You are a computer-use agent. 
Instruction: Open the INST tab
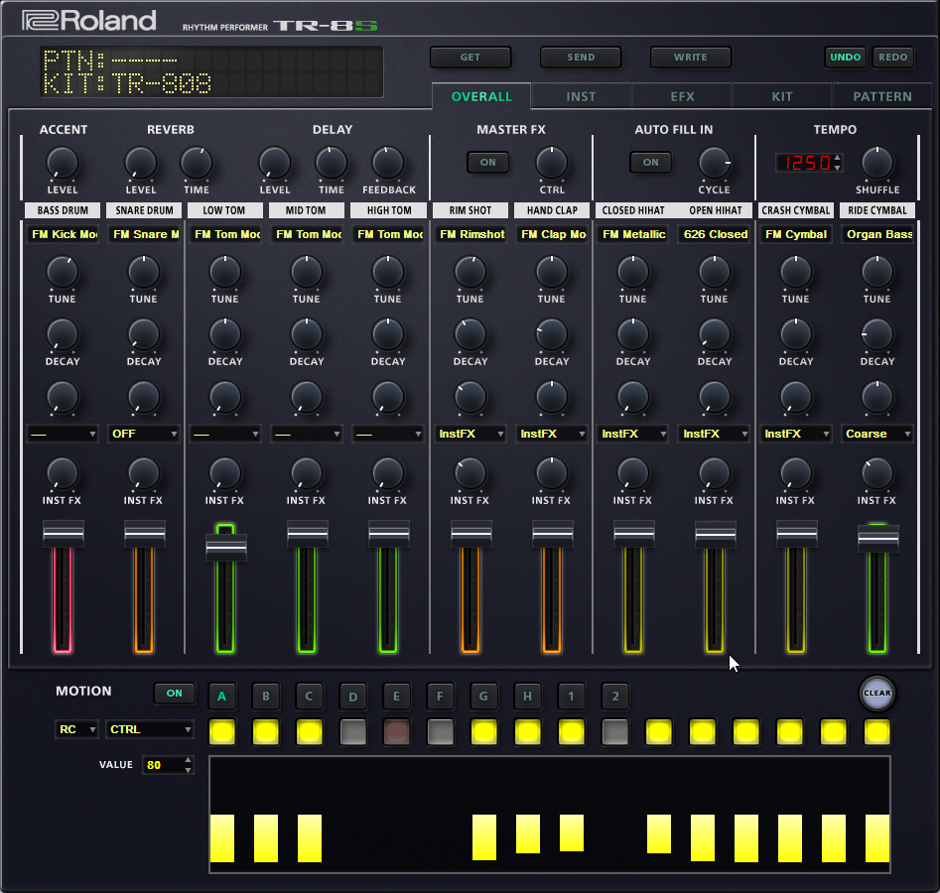tap(581, 96)
